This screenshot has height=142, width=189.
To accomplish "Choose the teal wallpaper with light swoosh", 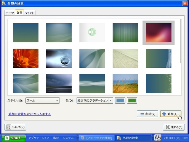I will pyautogui.click(x=59, y=33).
